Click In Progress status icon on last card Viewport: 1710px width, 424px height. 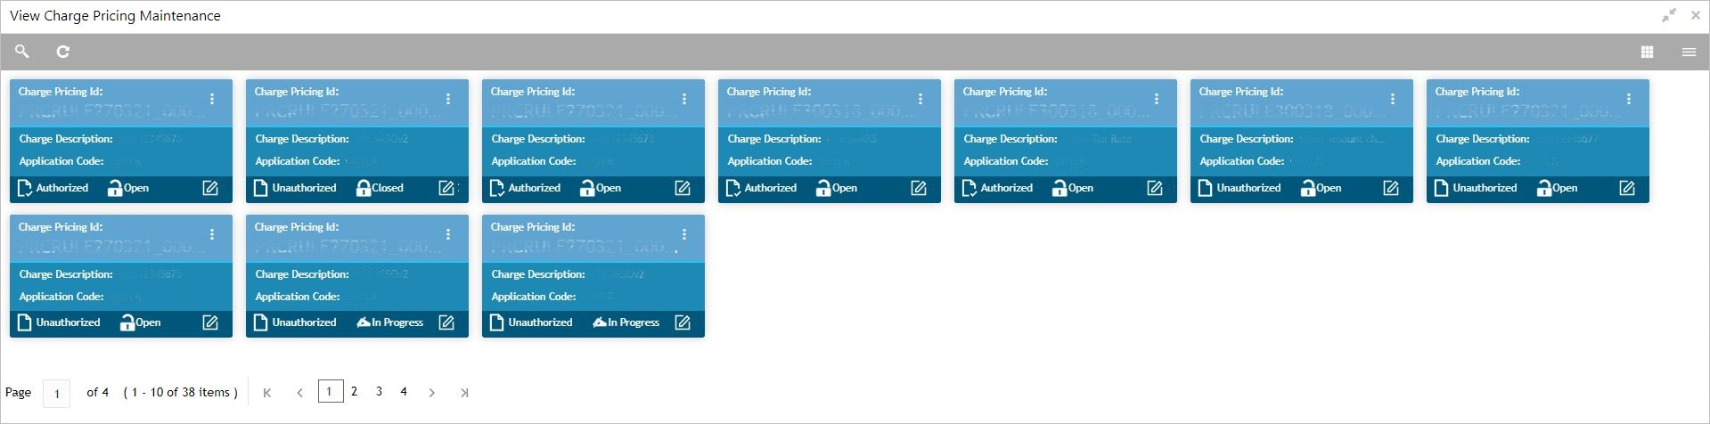point(600,322)
